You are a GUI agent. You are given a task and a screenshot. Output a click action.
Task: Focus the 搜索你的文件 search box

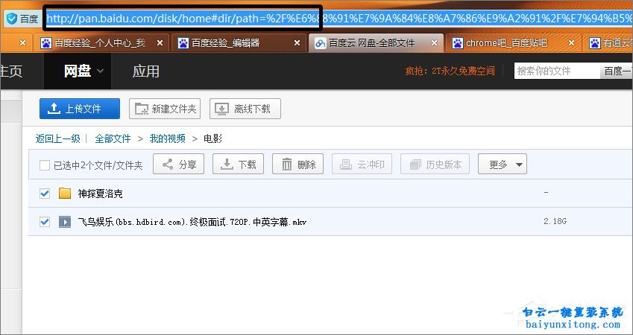tap(557, 71)
